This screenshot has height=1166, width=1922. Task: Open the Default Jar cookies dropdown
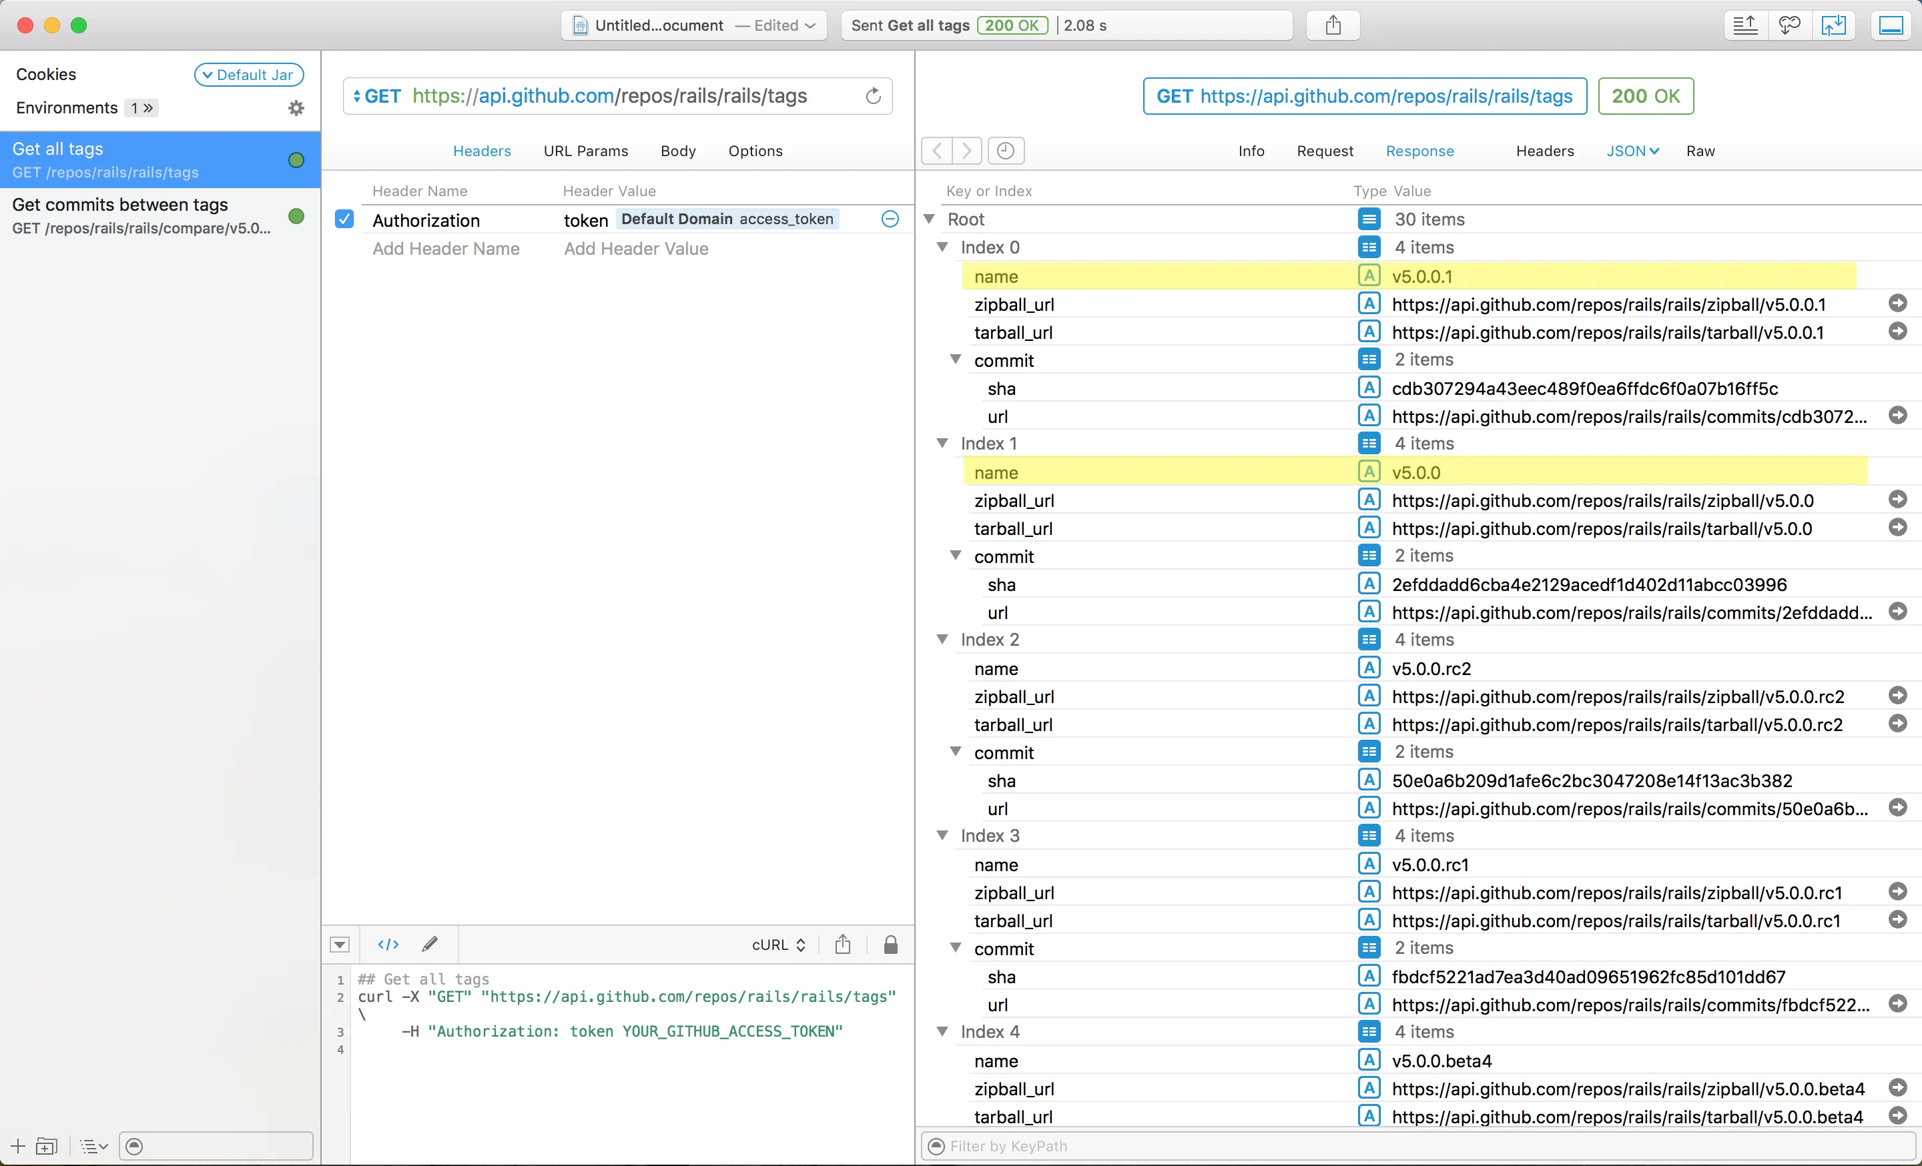[249, 75]
